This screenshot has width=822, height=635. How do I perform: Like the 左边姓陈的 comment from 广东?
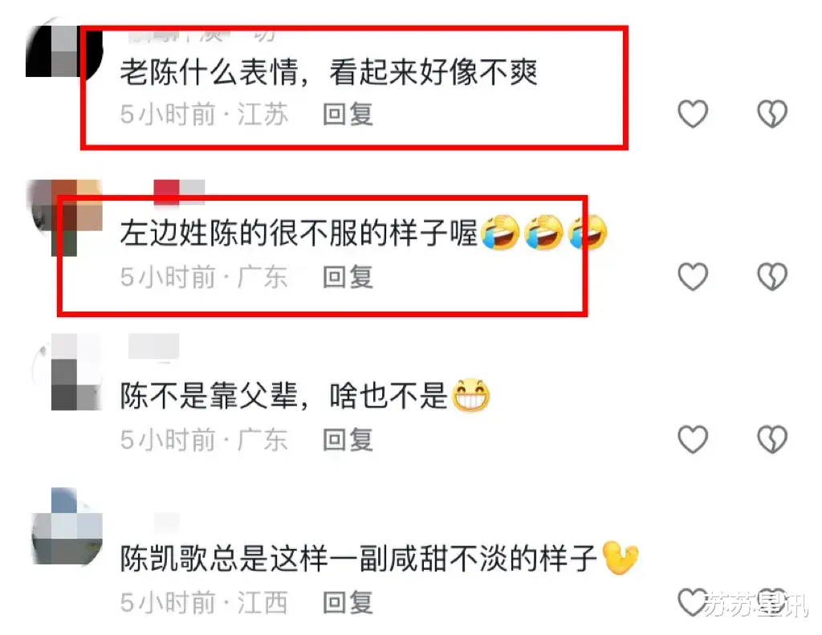point(693,276)
